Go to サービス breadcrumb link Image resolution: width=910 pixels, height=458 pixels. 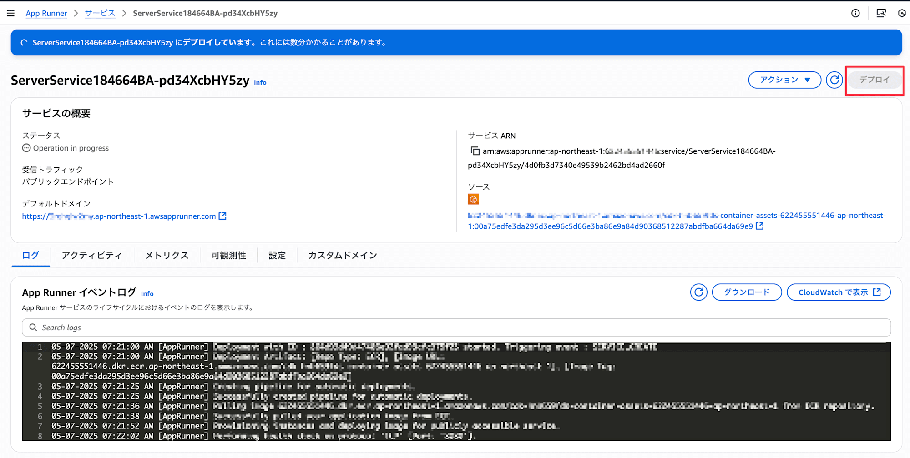100,13
